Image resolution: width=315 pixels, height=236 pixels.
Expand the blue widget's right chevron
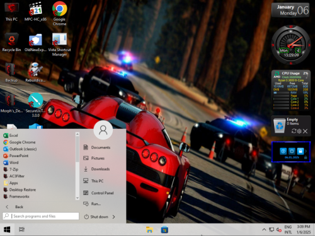[x=306, y=151]
